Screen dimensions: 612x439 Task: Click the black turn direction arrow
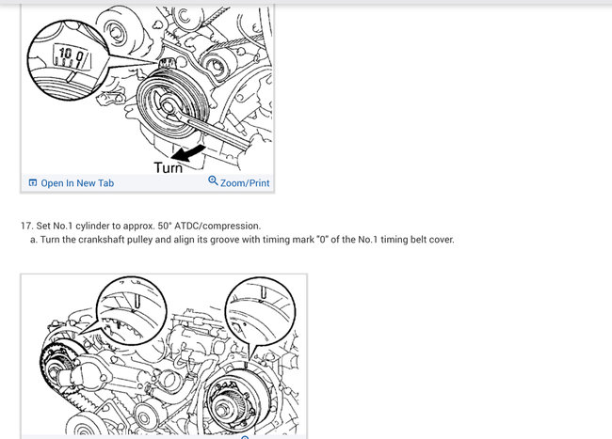(188, 152)
